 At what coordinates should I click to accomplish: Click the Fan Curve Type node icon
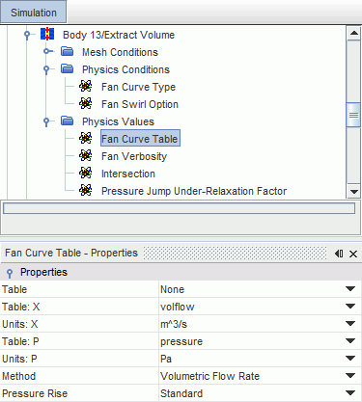(86, 86)
